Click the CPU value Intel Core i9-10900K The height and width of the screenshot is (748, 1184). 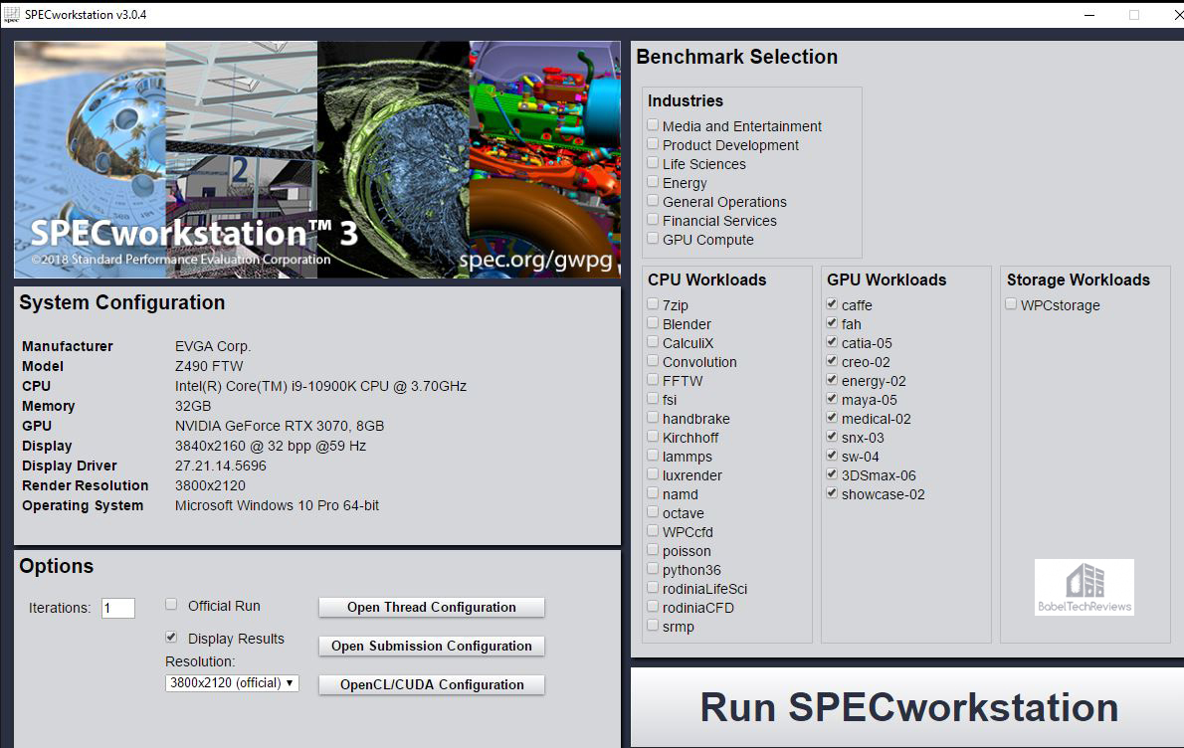point(321,386)
